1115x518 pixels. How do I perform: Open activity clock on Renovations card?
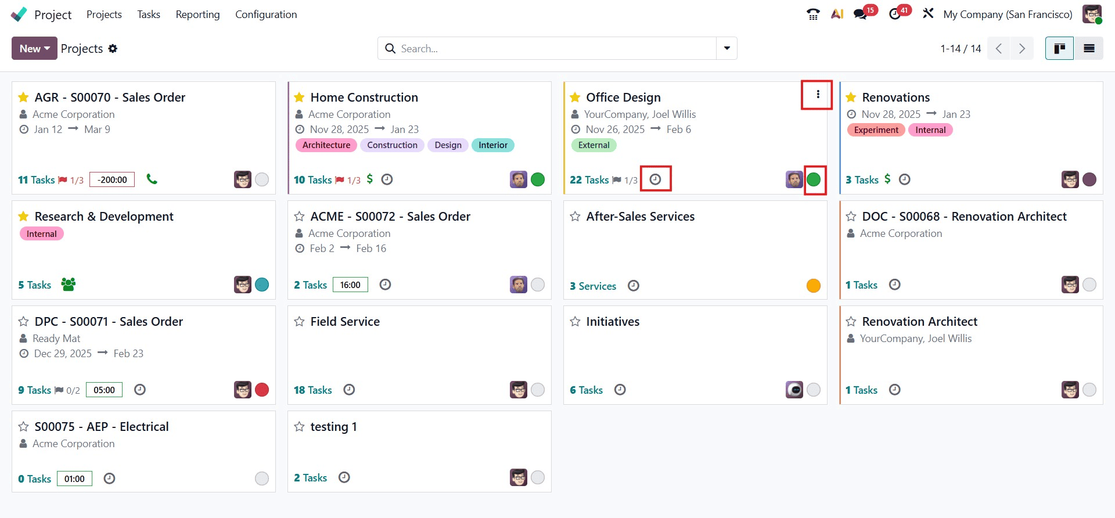click(904, 179)
